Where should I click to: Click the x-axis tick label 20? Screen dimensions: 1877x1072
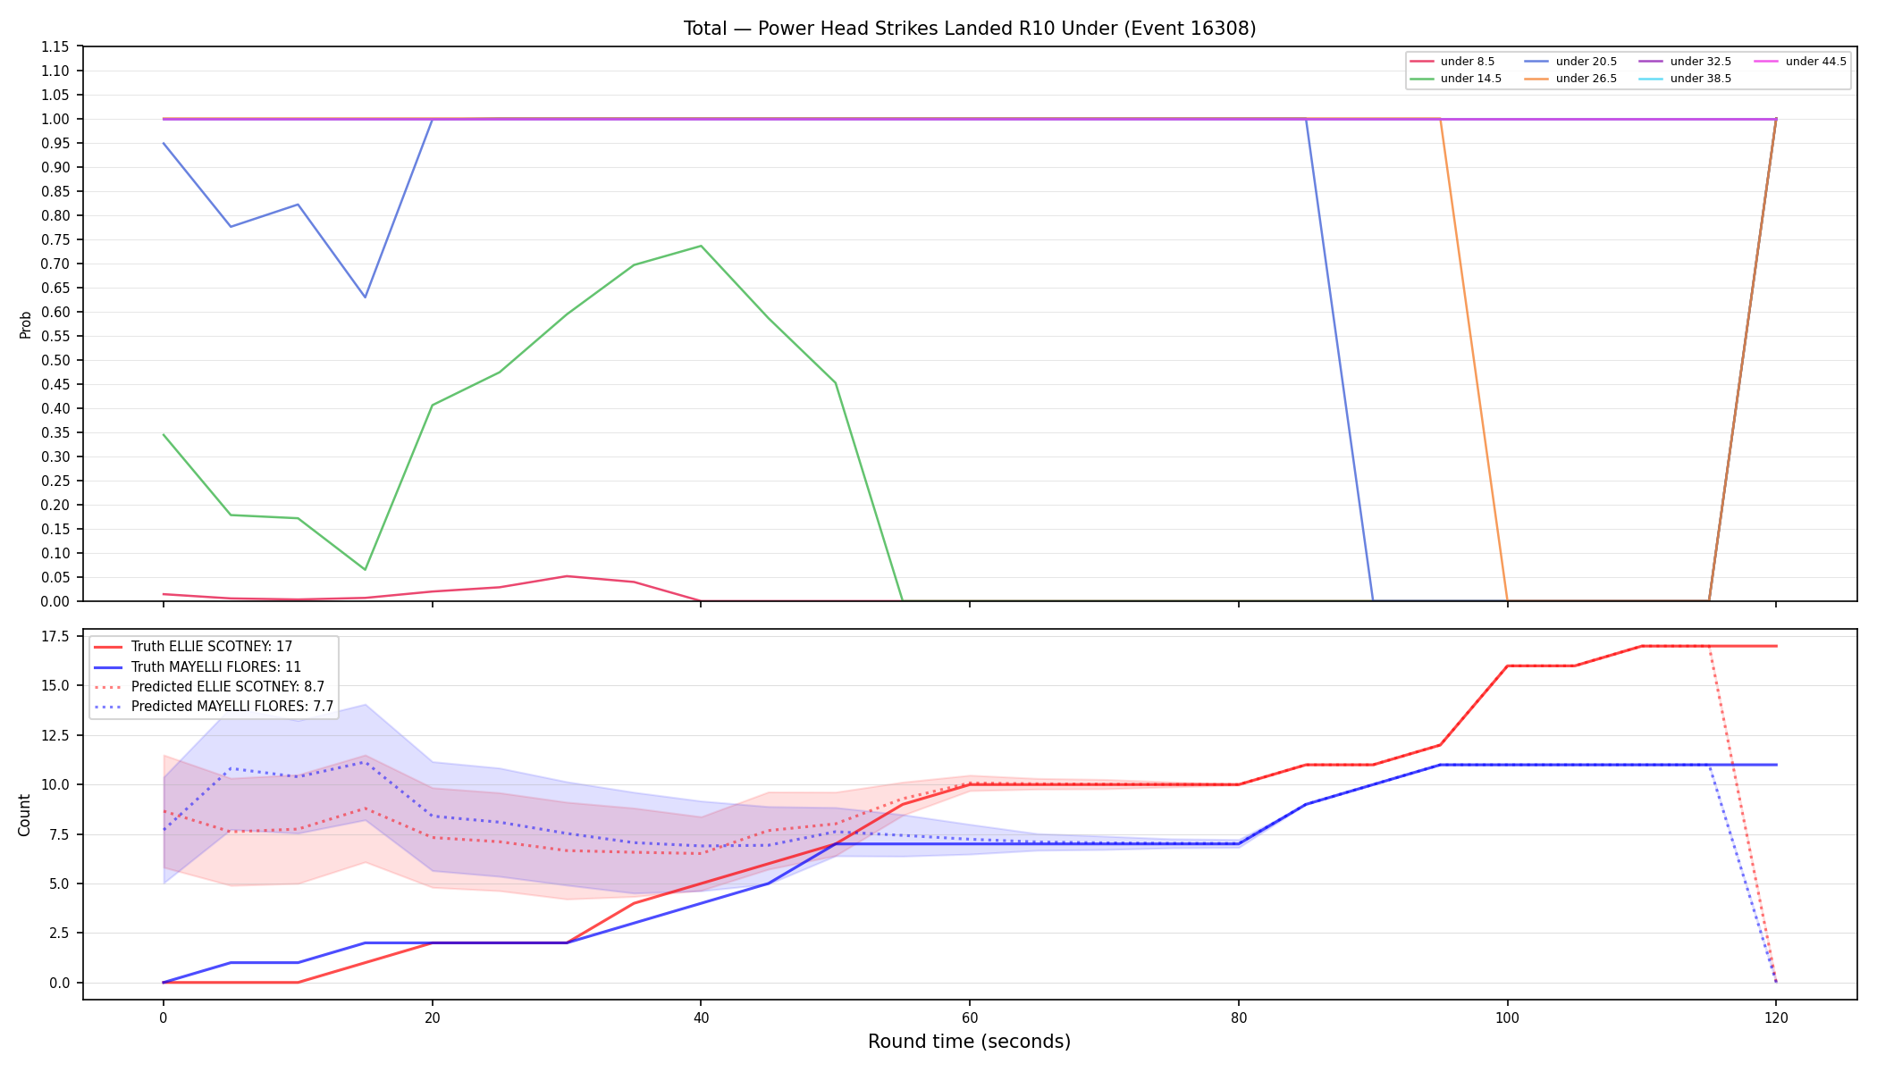433,1017
